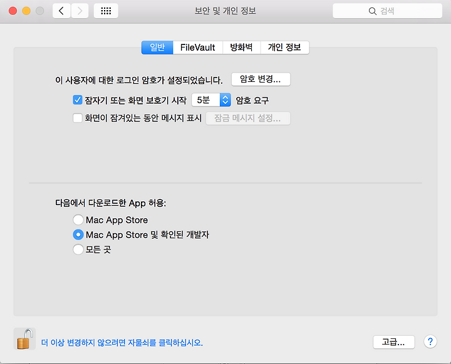The height and width of the screenshot is (364, 451).
Task: Click the 암호 요구 label
Action: [252, 100]
